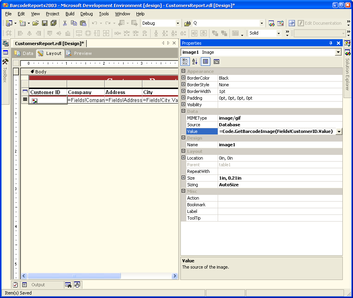Image resolution: width=353 pixels, height=298 pixels.
Task: Click the Output window icon at bottom
Action: [24, 285]
